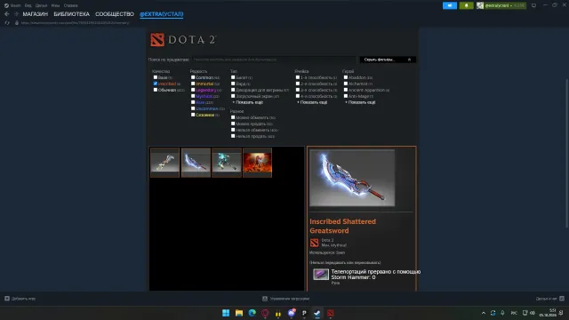Check the Mythical rarity filter
569x320 pixels.
[193, 96]
